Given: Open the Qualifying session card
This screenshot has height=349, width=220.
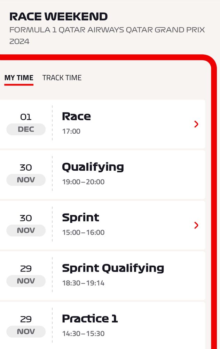Looking at the screenshot, I should click(103, 174).
